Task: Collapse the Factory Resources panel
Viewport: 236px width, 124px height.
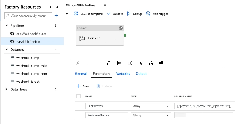Action: (x=57, y=7)
